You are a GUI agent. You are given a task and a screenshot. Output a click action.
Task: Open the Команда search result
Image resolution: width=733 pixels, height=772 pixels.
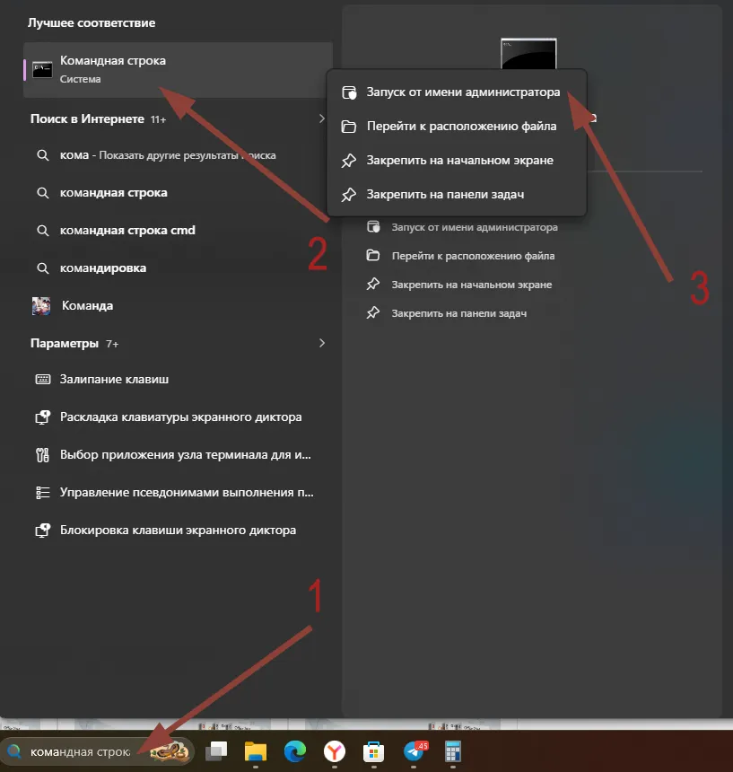(87, 306)
